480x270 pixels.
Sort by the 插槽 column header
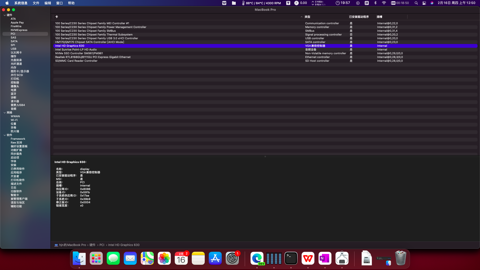pos(391,17)
